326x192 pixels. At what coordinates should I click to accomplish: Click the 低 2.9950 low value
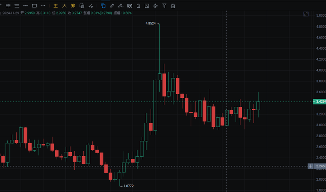[59, 13]
